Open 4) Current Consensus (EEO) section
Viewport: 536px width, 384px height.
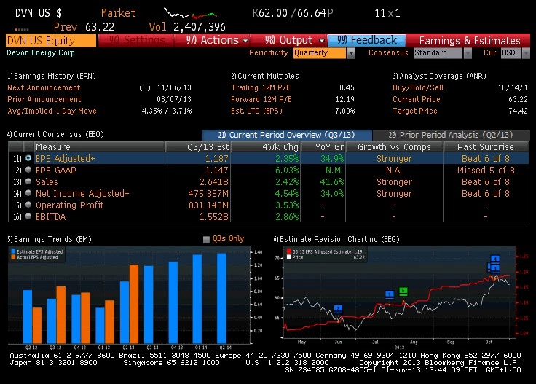tap(55, 134)
